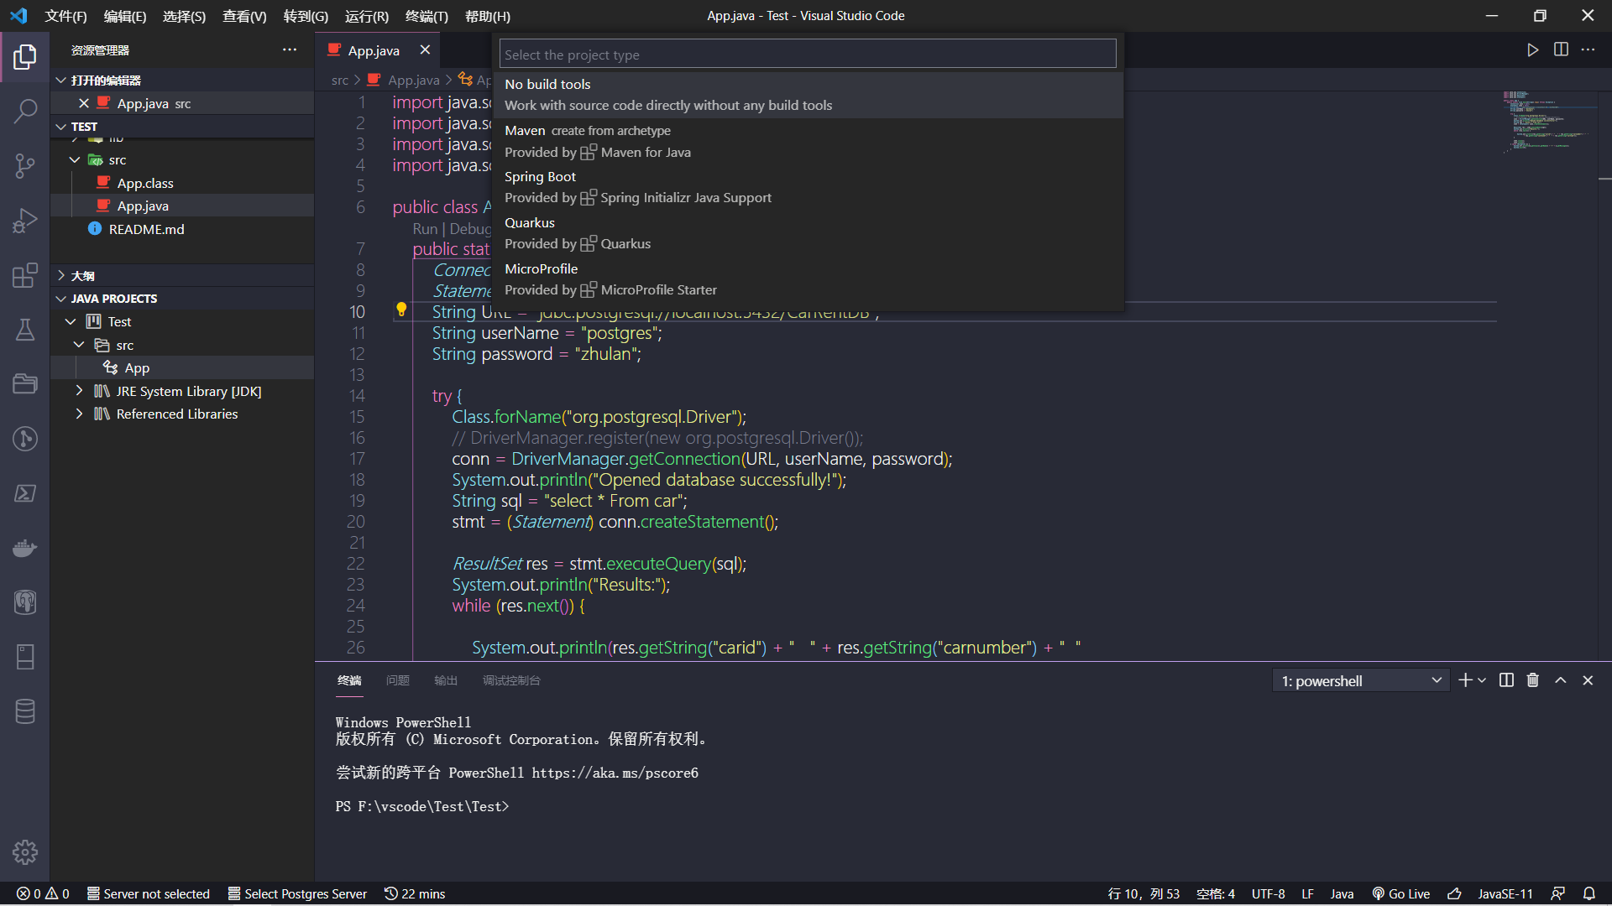Switch to the 问题 panel tab
Viewport: 1612px width, 906px height.
tap(397, 680)
